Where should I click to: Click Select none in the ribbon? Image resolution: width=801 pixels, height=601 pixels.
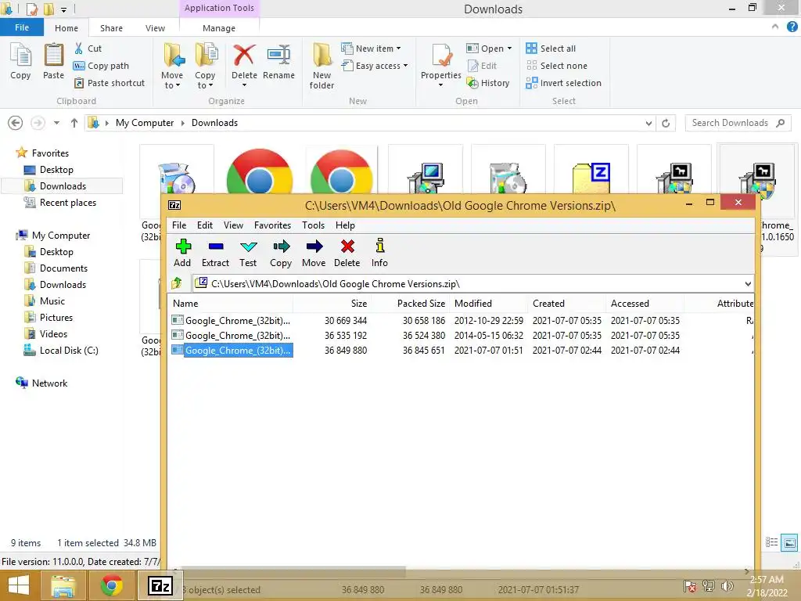557,66
